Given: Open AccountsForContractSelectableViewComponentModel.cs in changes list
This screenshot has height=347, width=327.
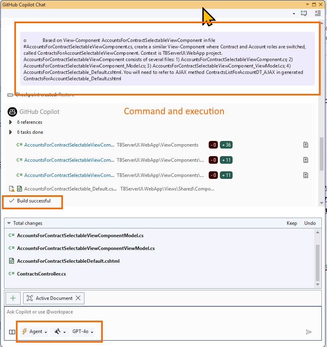Looking at the screenshot, I should pyautogui.click(x=80, y=236).
